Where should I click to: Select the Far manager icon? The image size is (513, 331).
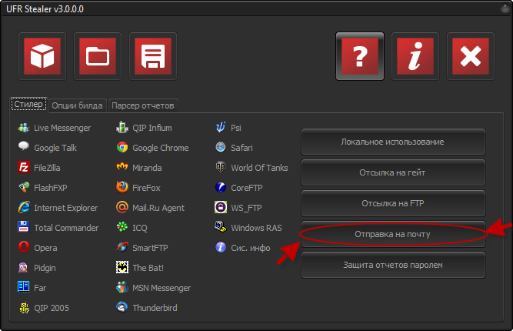24,287
